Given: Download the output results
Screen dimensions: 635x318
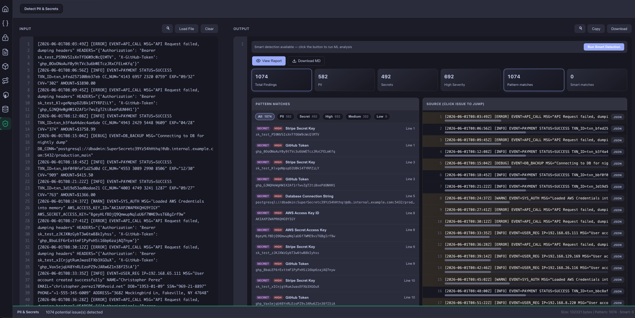Looking at the screenshot, I should 619,29.
